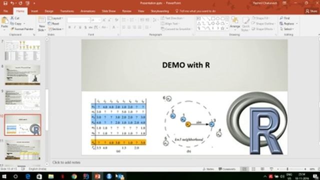
Task: Toggle Underline formatting
Action: (80, 27)
